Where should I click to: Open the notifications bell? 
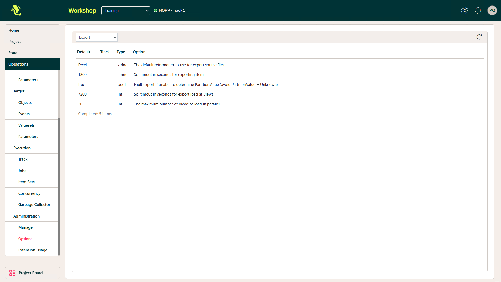point(478,10)
